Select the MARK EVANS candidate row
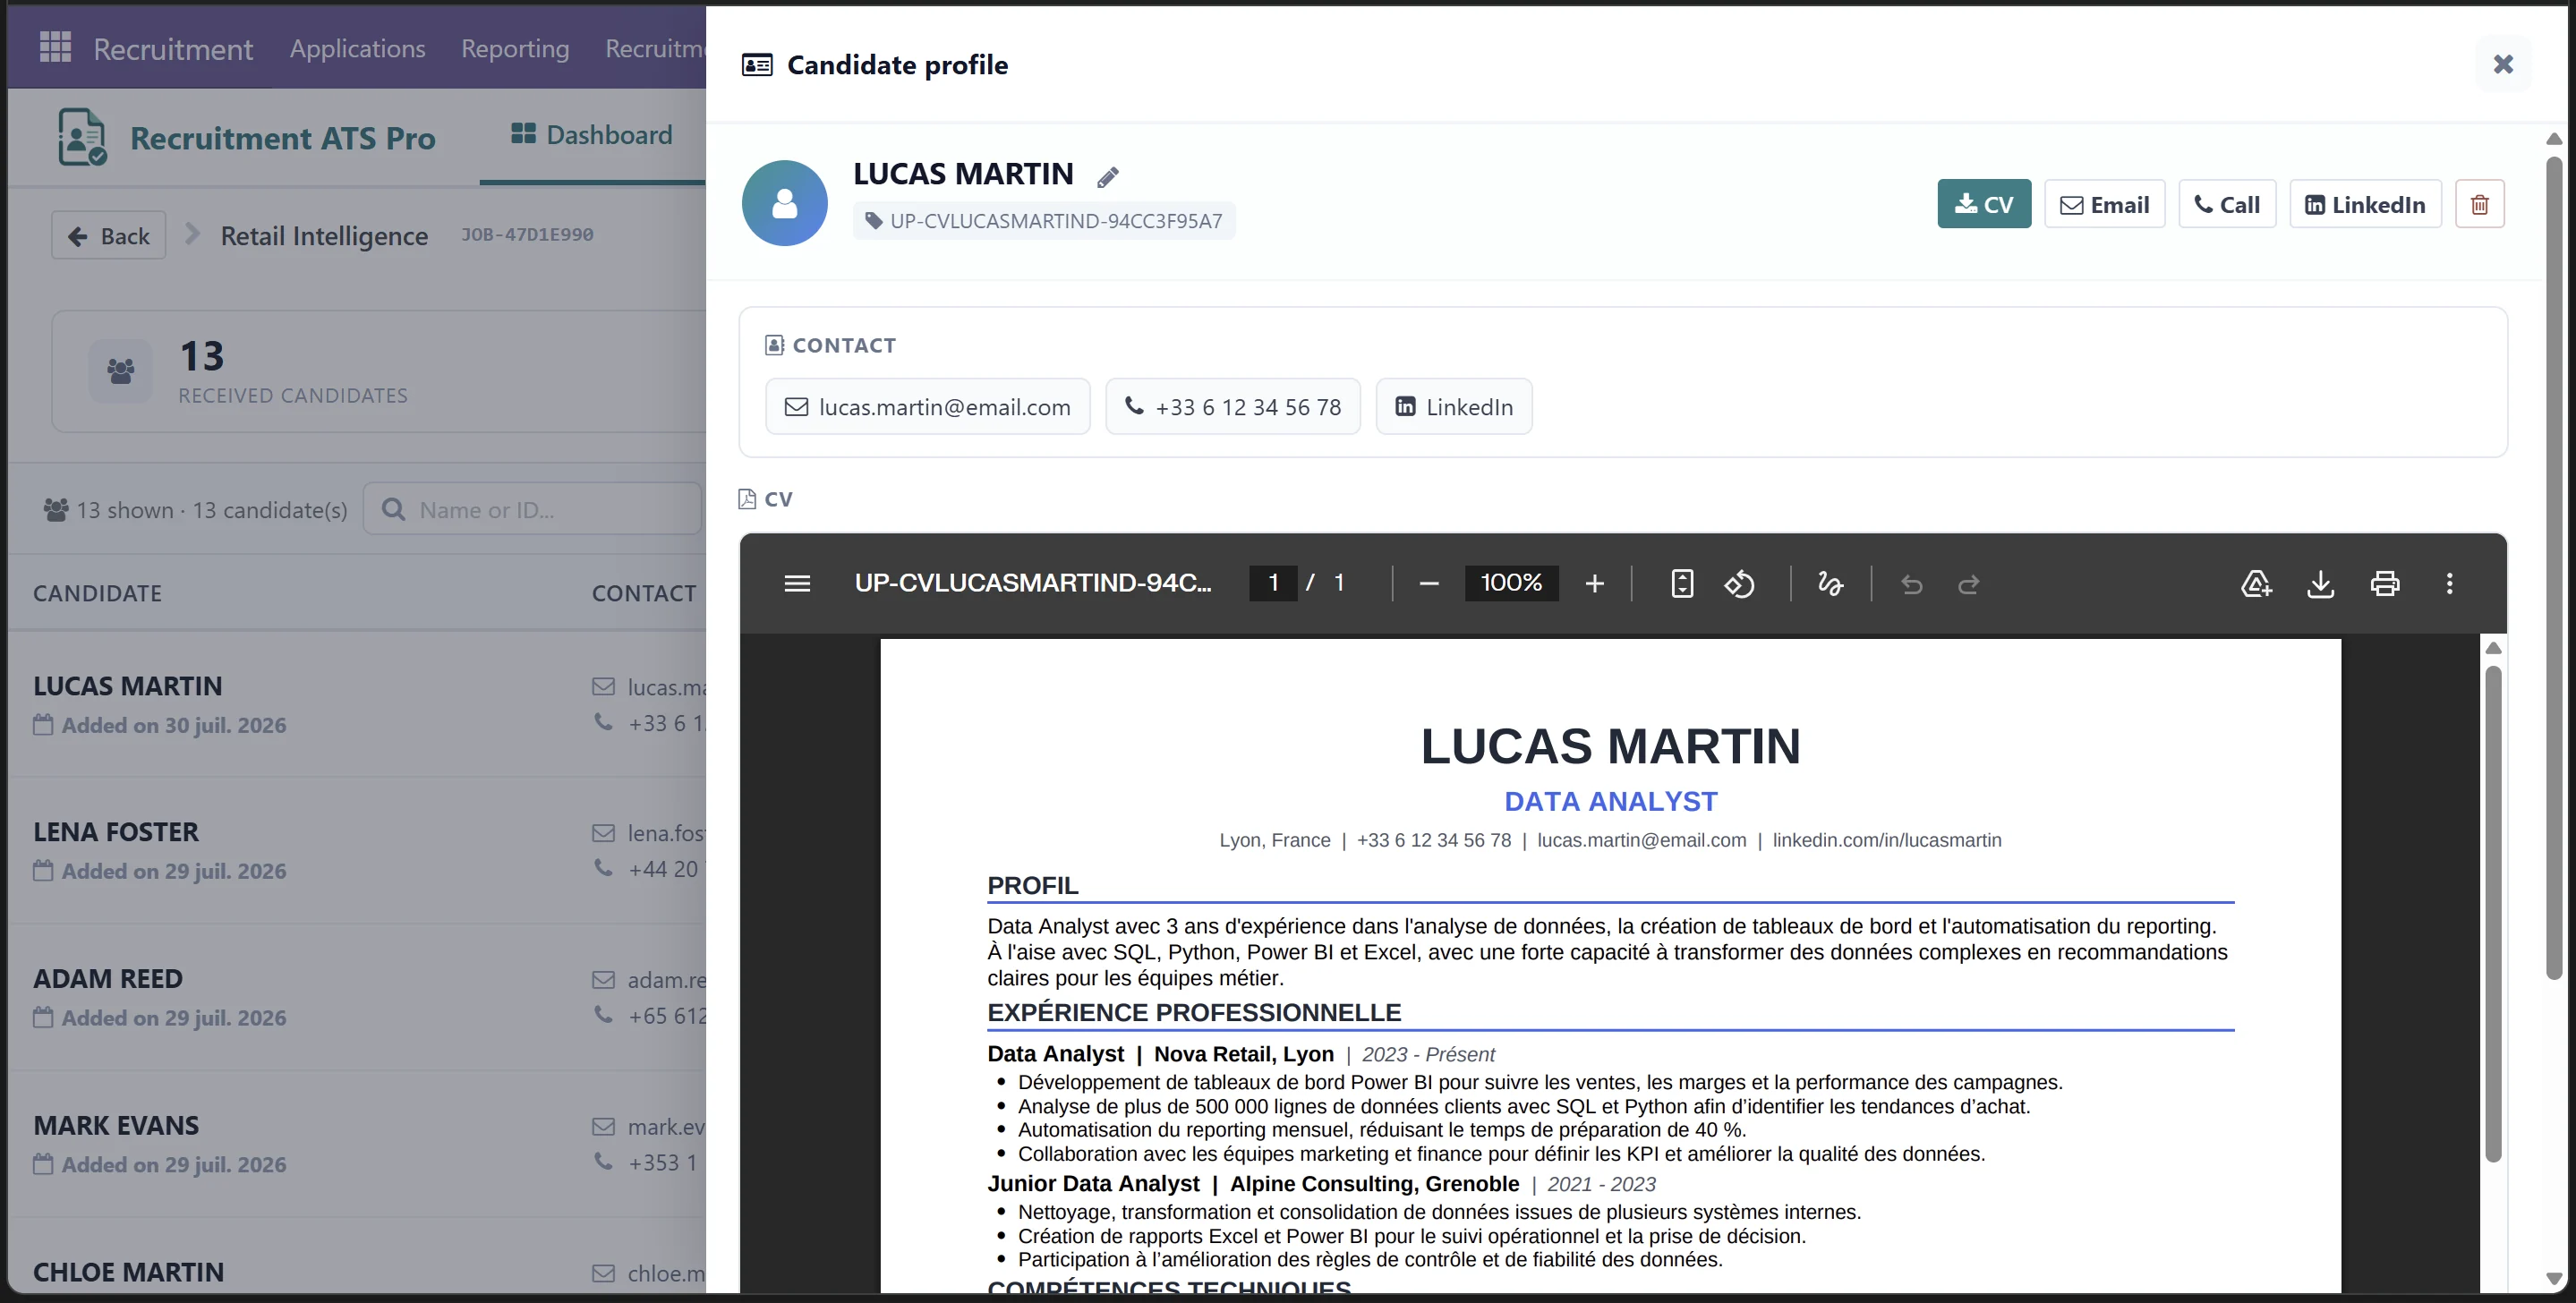Screen dimensions: 2576x1303 357,1144
